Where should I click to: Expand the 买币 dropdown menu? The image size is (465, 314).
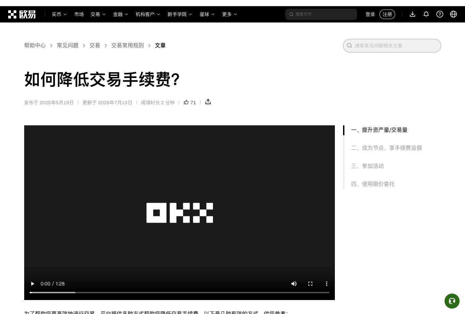tap(59, 14)
